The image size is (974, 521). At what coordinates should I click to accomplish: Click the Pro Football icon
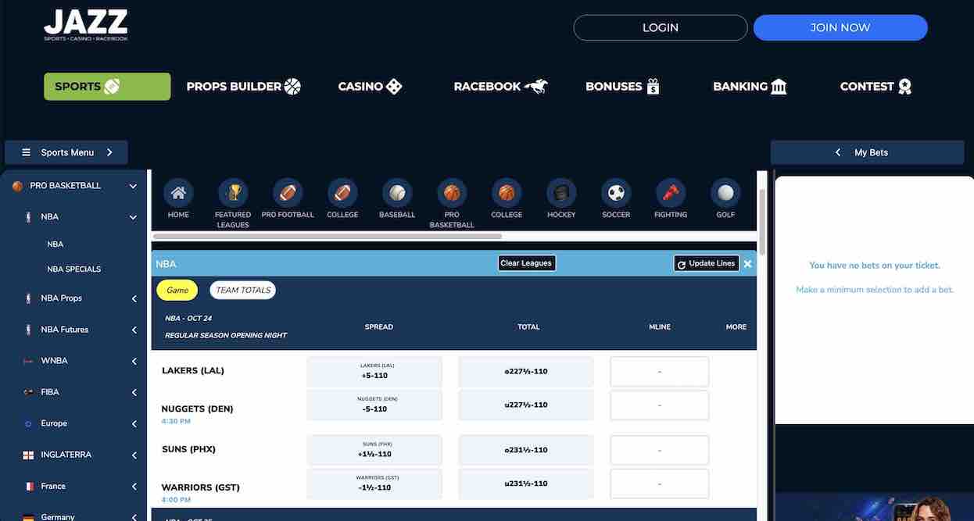pyautogui.click(x=287, y=194)
